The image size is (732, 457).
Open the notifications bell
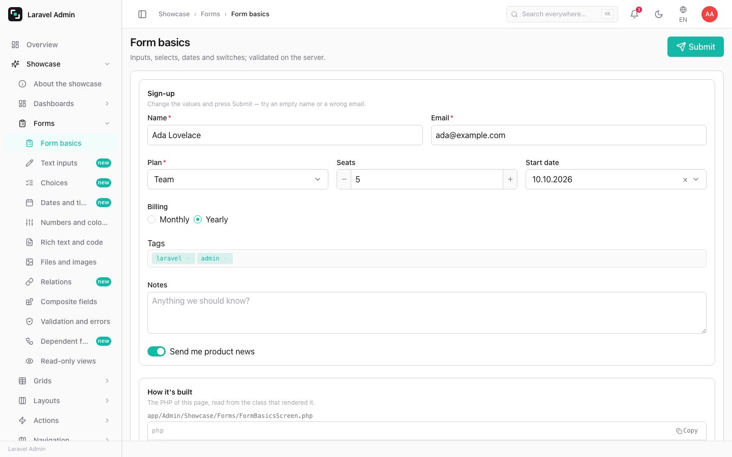point(634,14)
